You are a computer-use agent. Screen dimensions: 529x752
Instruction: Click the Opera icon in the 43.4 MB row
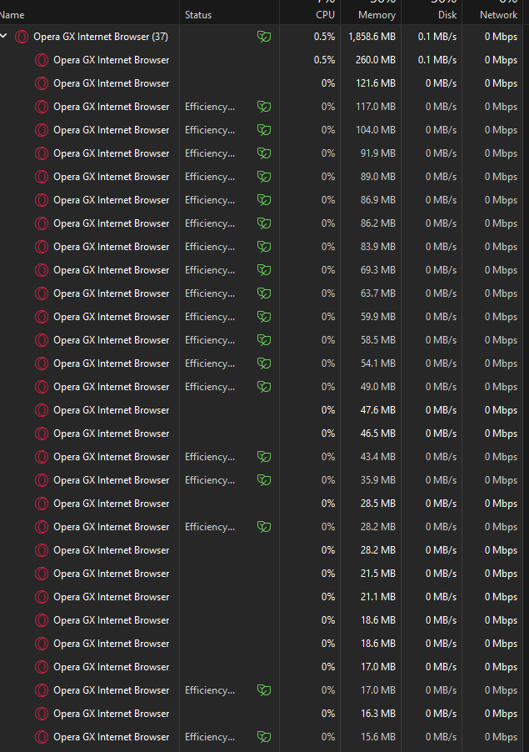click(42, 457)
